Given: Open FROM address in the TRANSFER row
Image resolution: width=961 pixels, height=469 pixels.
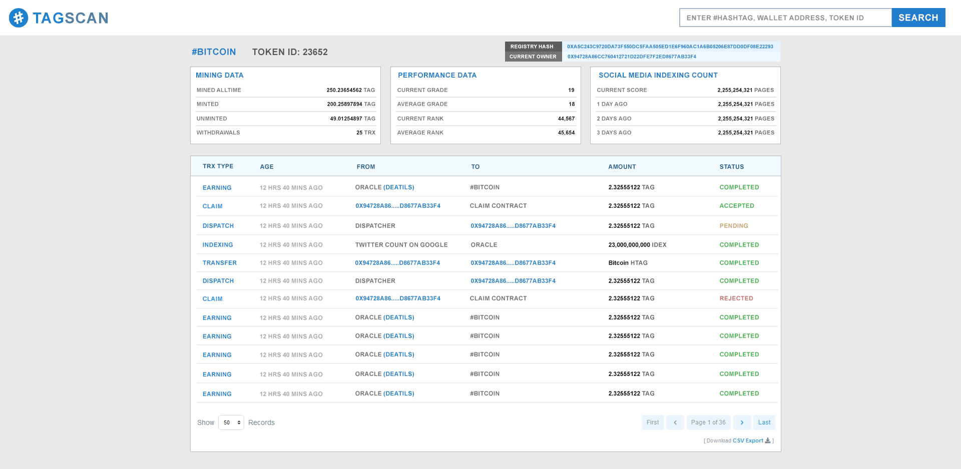Looking at the screenshot, I should click(x=397, y=263).
